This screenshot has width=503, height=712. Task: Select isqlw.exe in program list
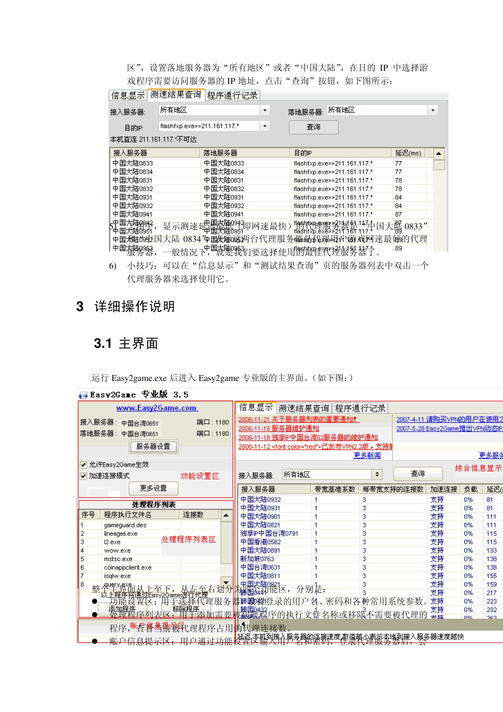149,576
